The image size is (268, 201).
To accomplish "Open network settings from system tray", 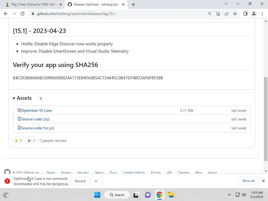I will point(237,195).
